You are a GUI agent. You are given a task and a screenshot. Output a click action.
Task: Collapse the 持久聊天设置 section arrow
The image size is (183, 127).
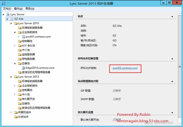tap(172, 112)
